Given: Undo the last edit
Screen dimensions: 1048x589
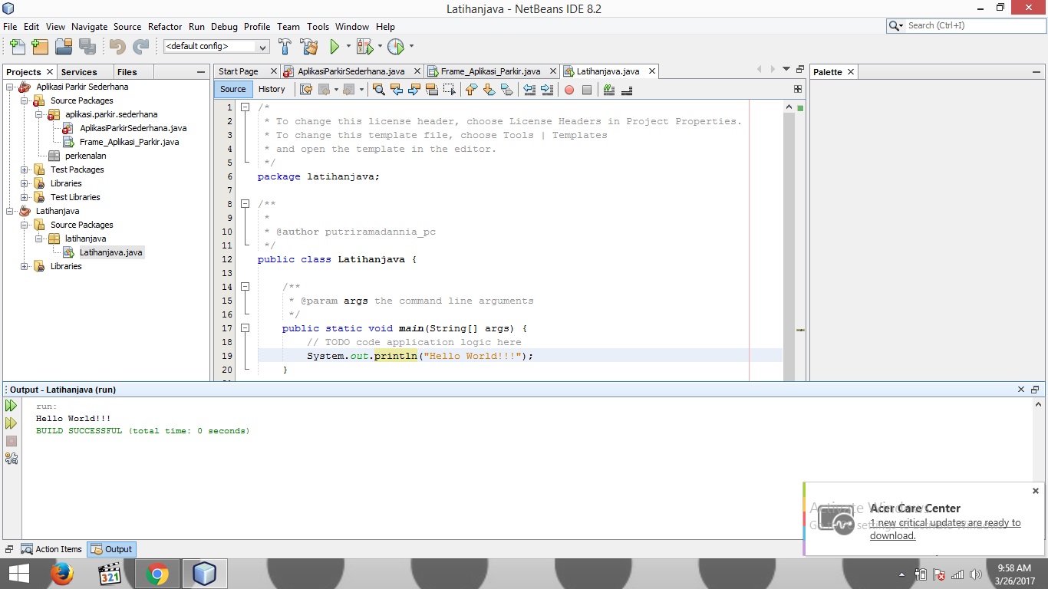Looking at the screenshot, I should [x=117, y=46].
